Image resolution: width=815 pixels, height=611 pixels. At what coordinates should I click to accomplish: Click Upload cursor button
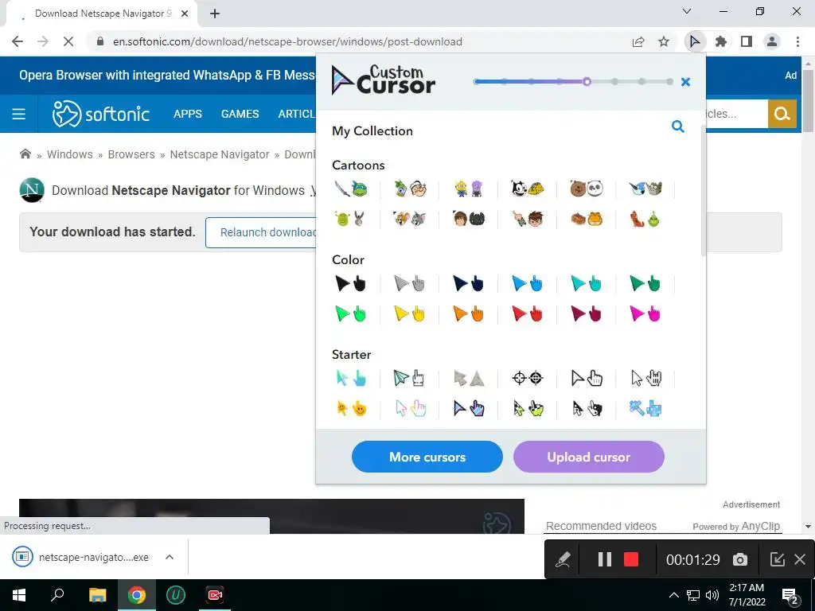[x=589, y=457]
